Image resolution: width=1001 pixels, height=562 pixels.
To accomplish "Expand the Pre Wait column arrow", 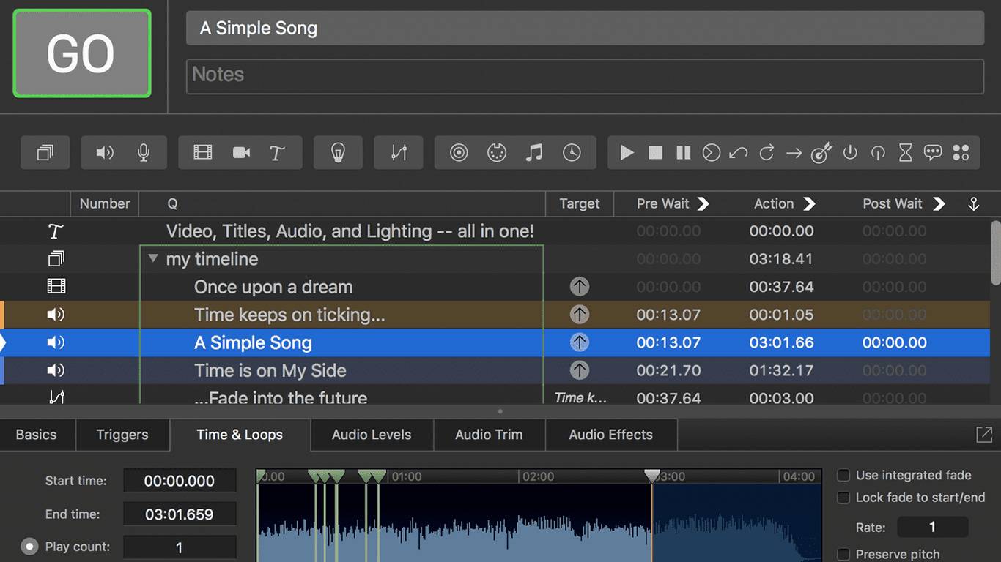I will 703,203.
